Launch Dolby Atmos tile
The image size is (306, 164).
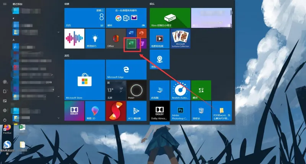point(160,111)
